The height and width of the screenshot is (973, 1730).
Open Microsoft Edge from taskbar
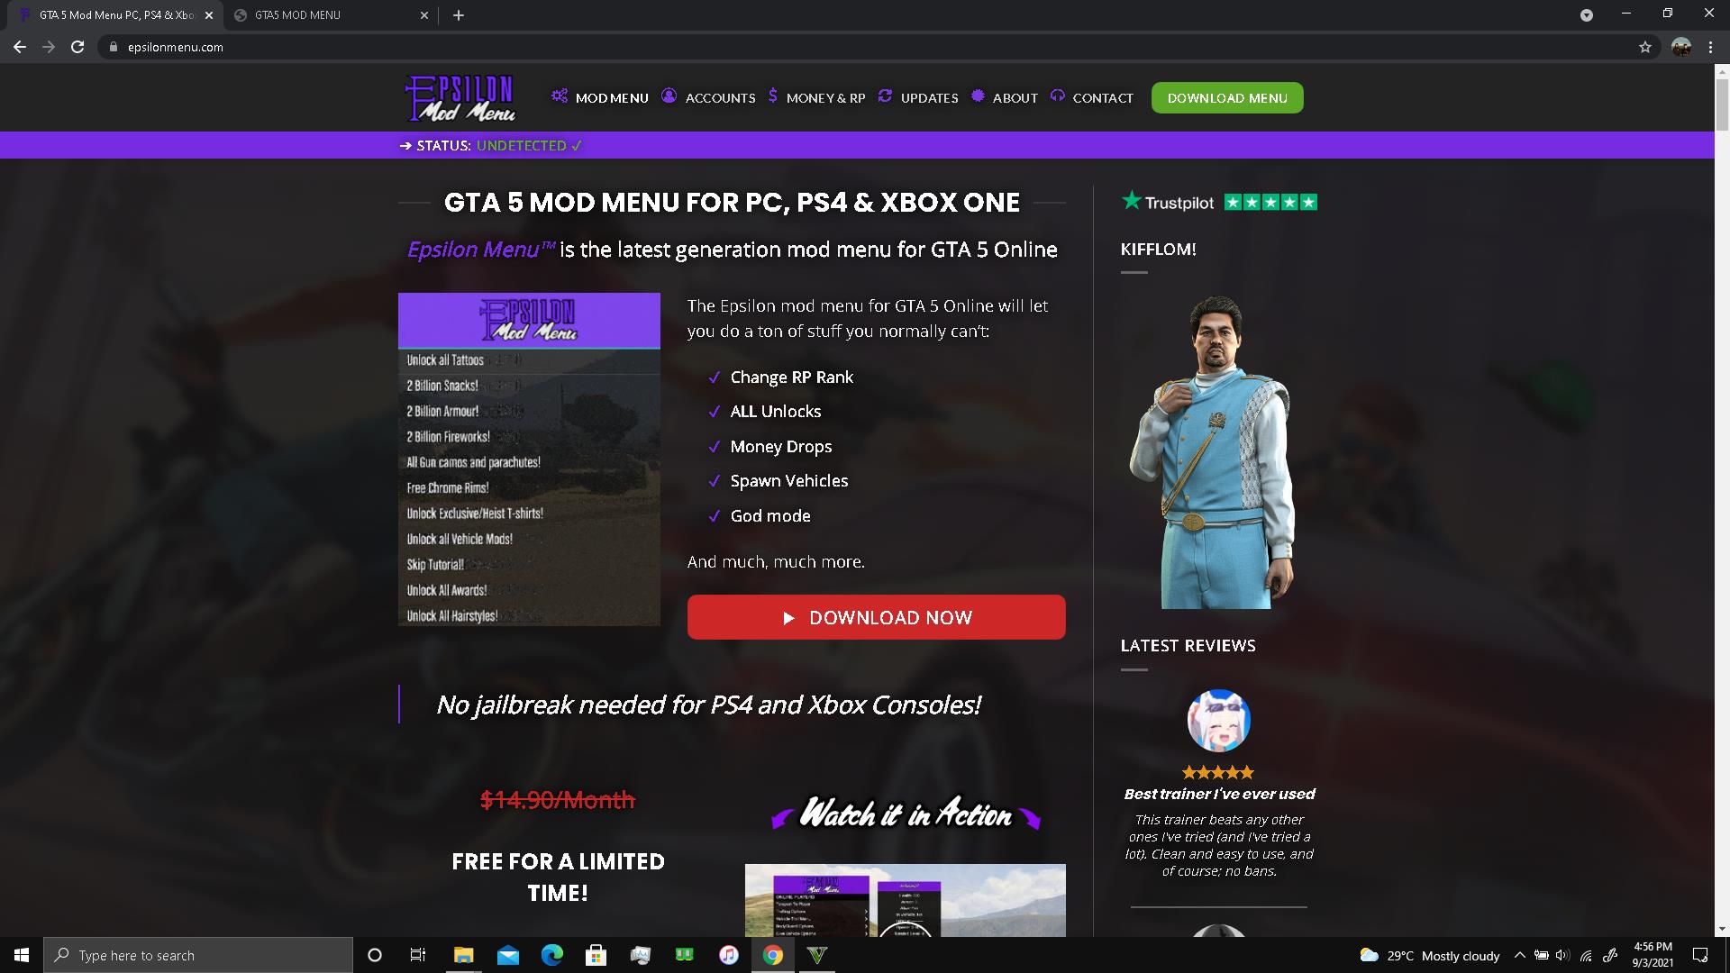(551, 955)
